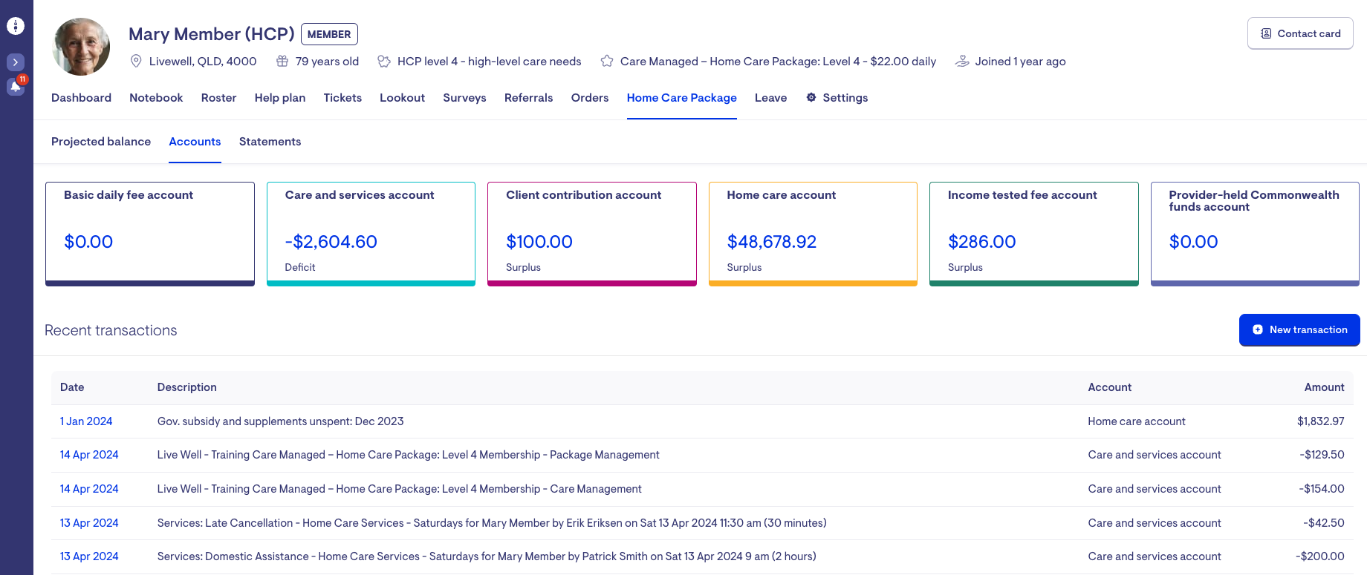Expand the sidebar with chevron arrow
1367x575 pixels.
coord(16,62)
